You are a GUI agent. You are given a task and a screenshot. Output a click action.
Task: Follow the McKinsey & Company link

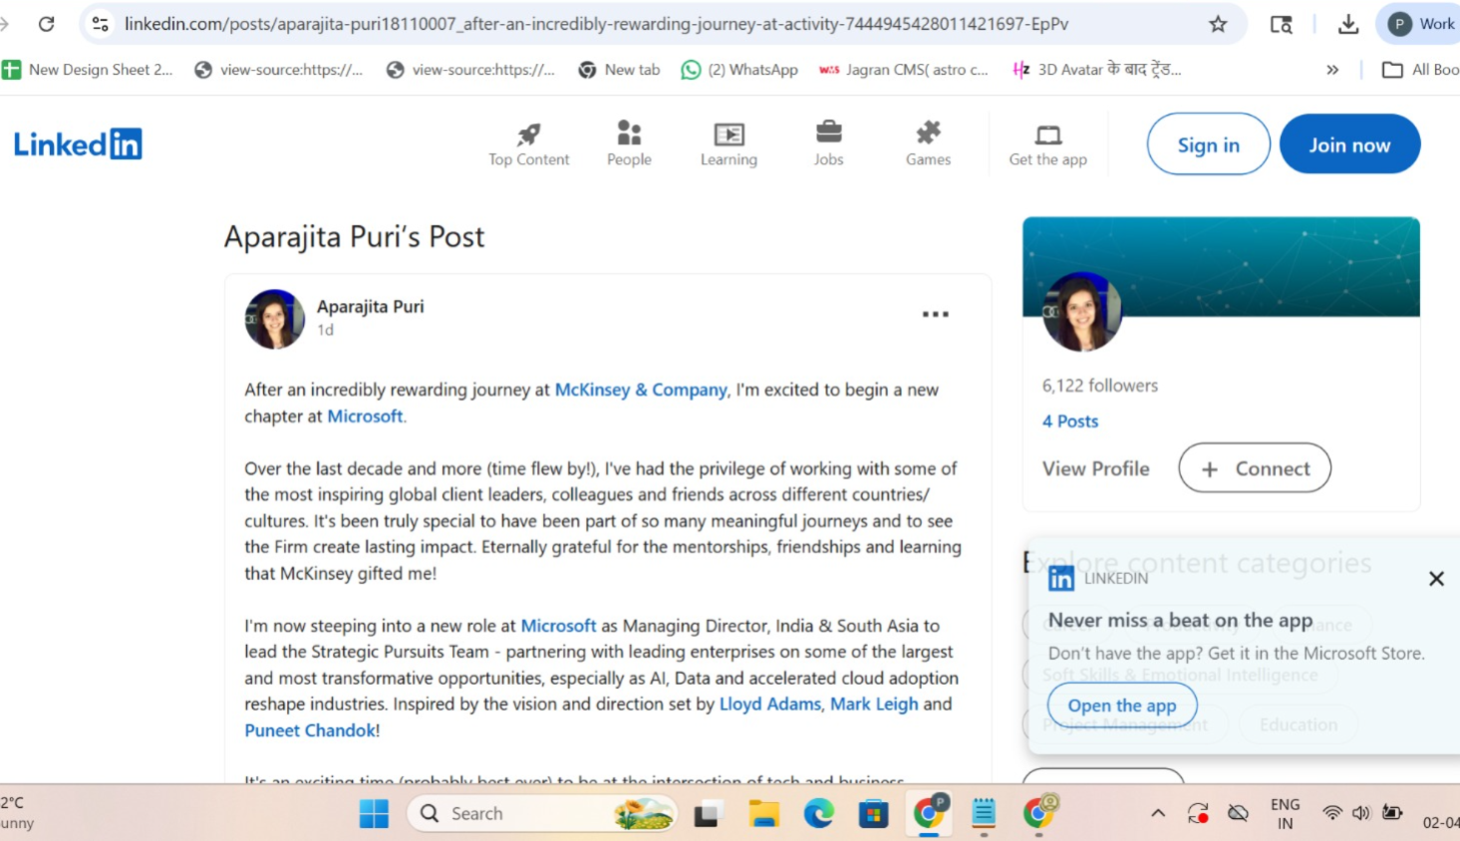click(x=641, y=390)
